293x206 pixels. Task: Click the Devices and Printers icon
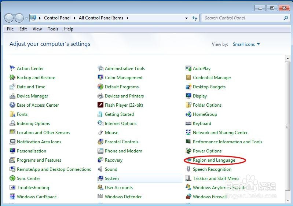click(100, 96)
